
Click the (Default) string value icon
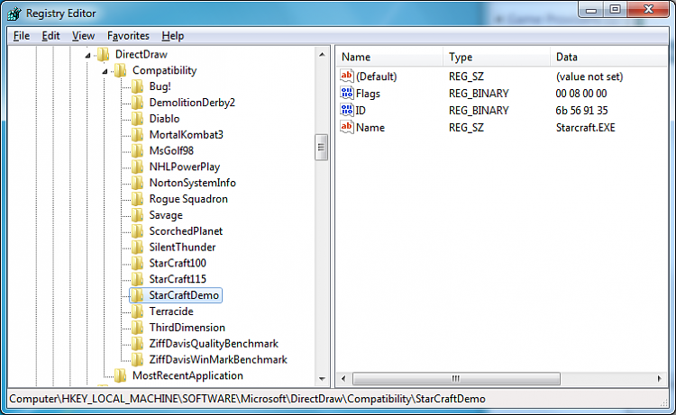coord(347,77)
